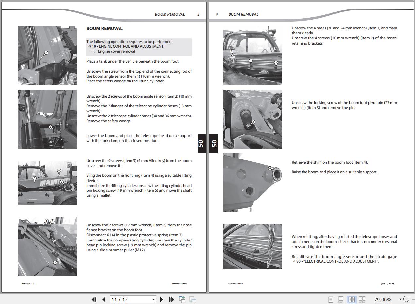Viewport: 415px width, 304px height.
Task: Switch to continuous facing view
Action: pyautogui.click(x=362, y=299)
